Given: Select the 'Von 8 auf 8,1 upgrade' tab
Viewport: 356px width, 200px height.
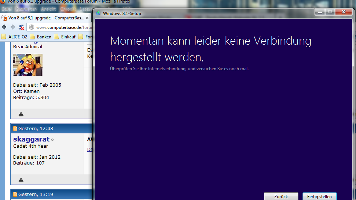Looking at the screenshot, I should tap(45, 18).
